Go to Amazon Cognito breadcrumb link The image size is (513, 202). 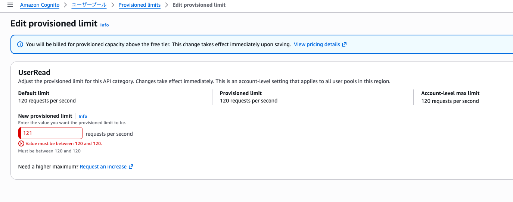coord(40,5)
